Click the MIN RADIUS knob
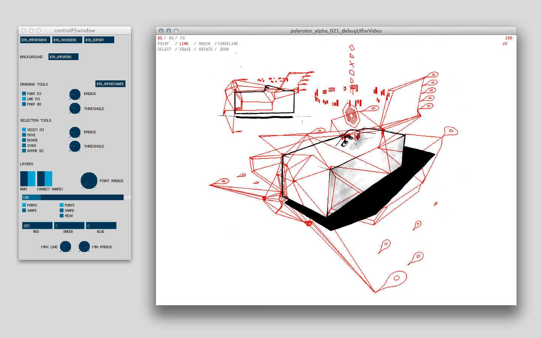Screen dimensions: 541x338 point(84,246)
